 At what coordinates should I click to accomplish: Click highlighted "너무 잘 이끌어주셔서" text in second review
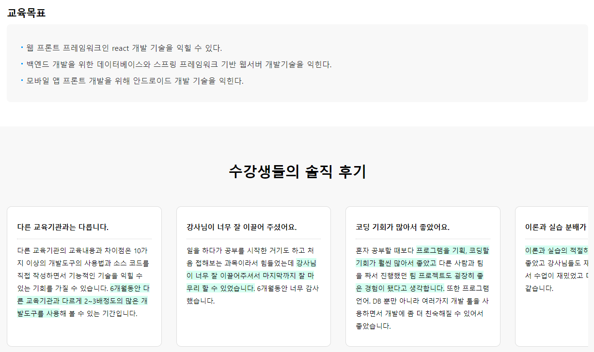click(x=228, y=276)
